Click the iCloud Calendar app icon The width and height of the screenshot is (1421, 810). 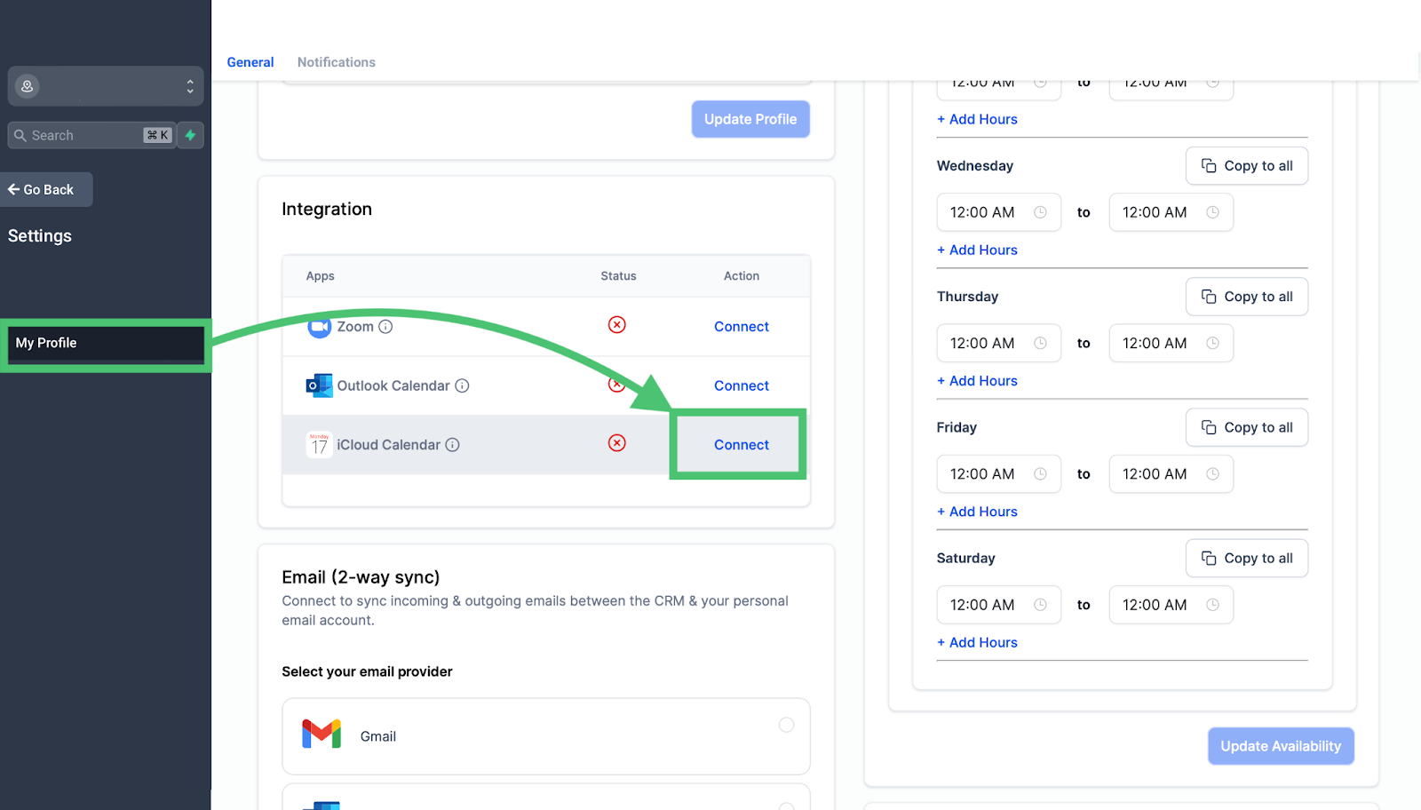coord(319,444)
